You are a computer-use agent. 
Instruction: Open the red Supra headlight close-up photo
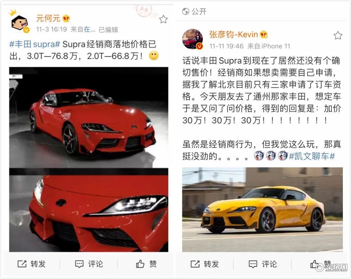pos(89,210)
